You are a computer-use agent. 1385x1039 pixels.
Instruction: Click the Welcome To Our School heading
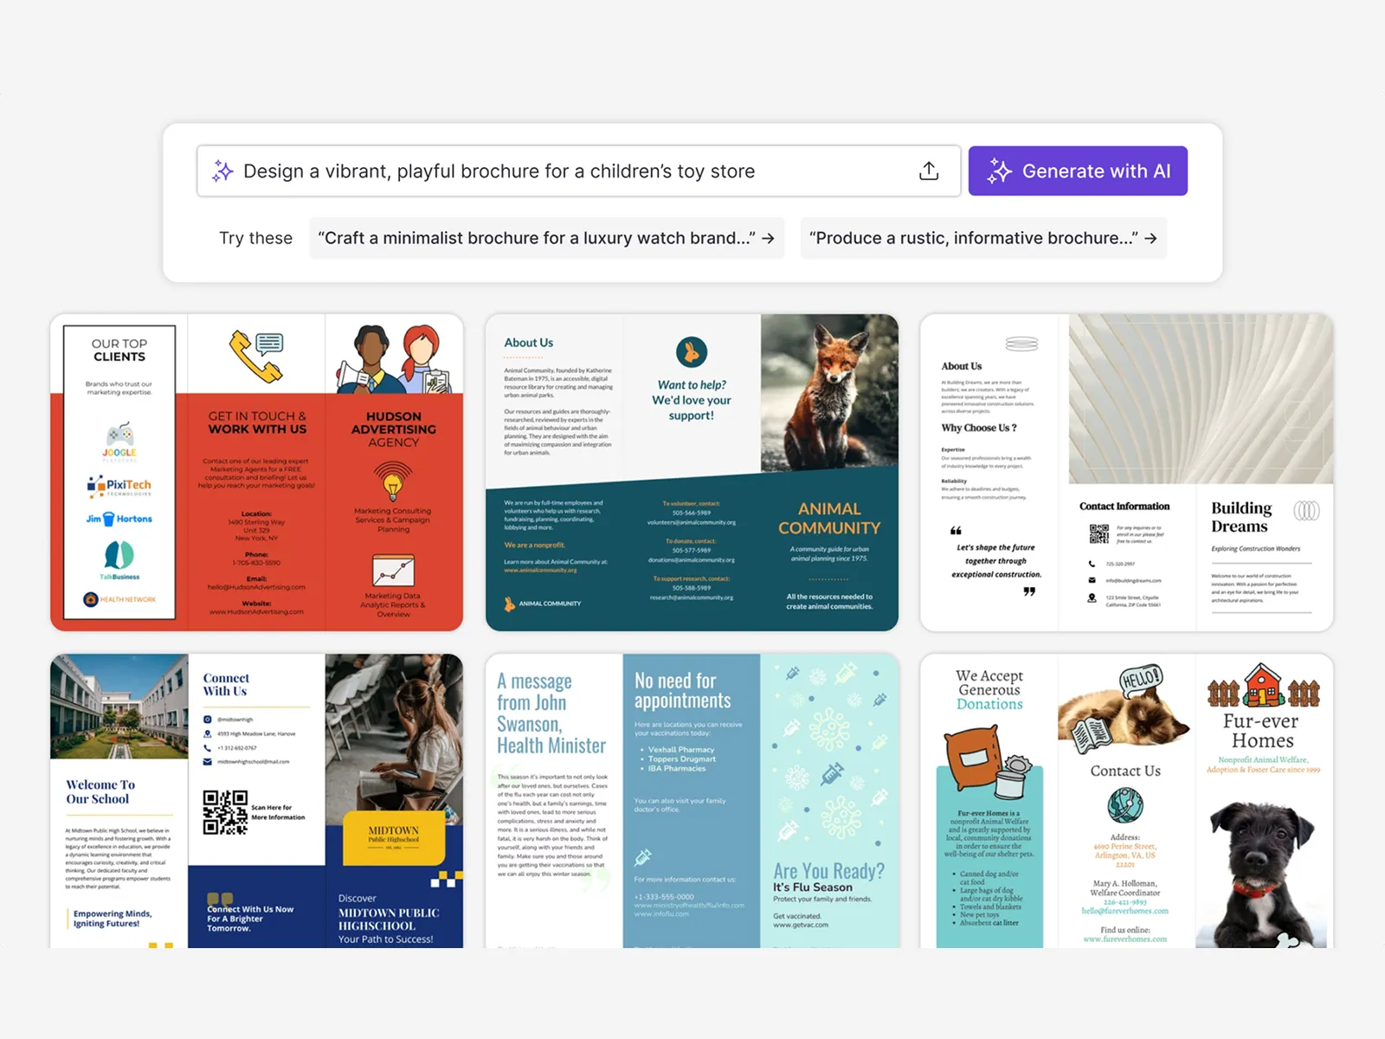(100, 791)
